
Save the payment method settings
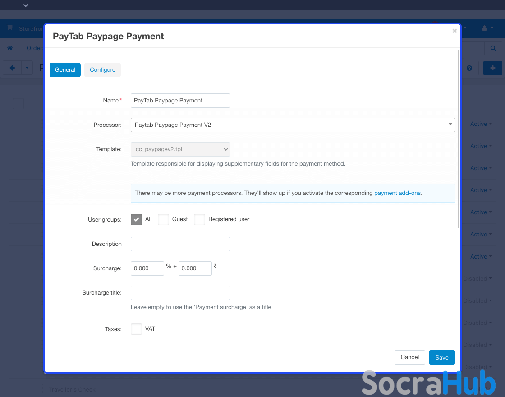[x=442, y=357]
